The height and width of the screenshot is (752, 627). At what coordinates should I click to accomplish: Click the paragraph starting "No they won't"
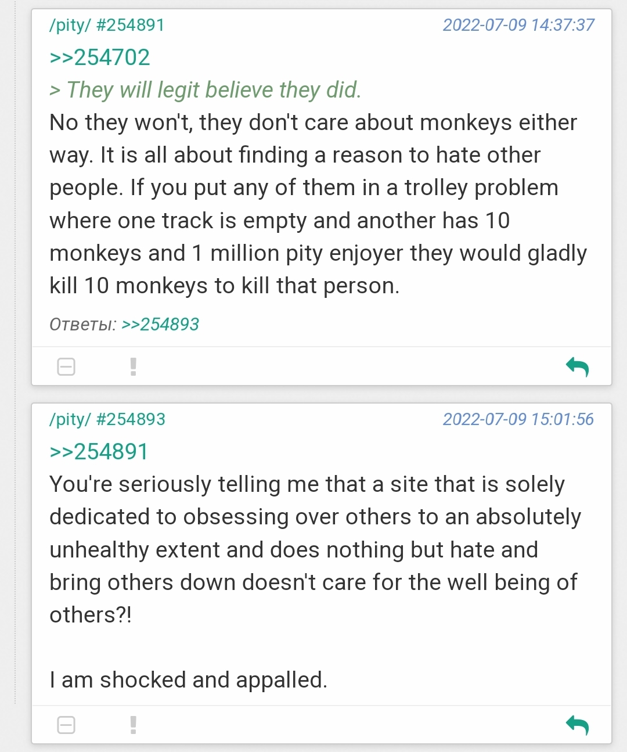click(313, 204)
